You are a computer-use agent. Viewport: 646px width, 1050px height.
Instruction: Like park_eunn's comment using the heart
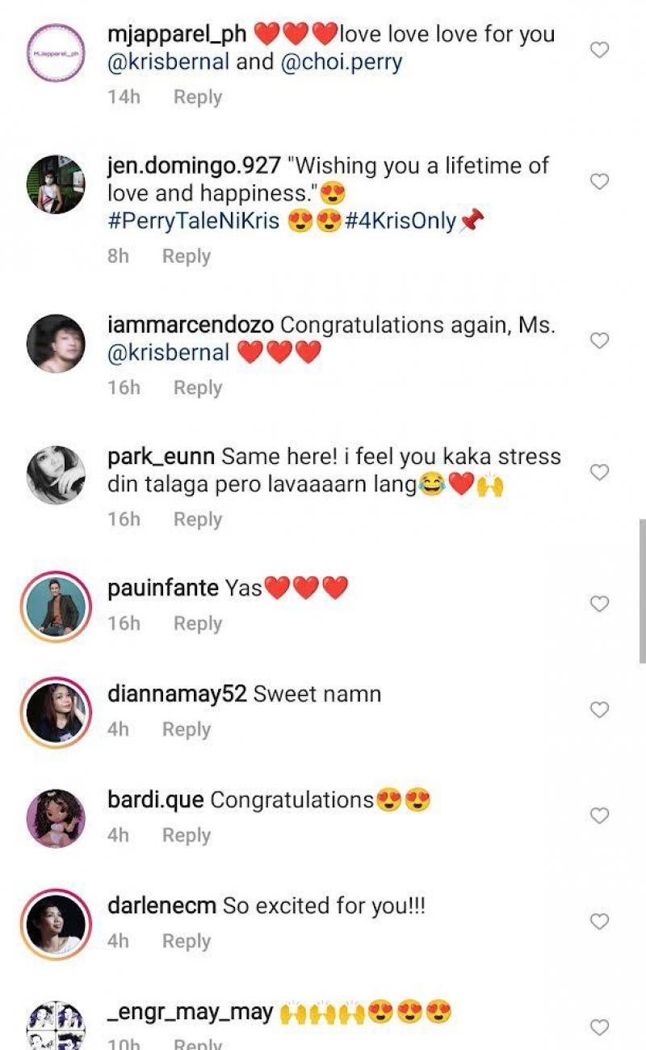[x=599, y=472]
